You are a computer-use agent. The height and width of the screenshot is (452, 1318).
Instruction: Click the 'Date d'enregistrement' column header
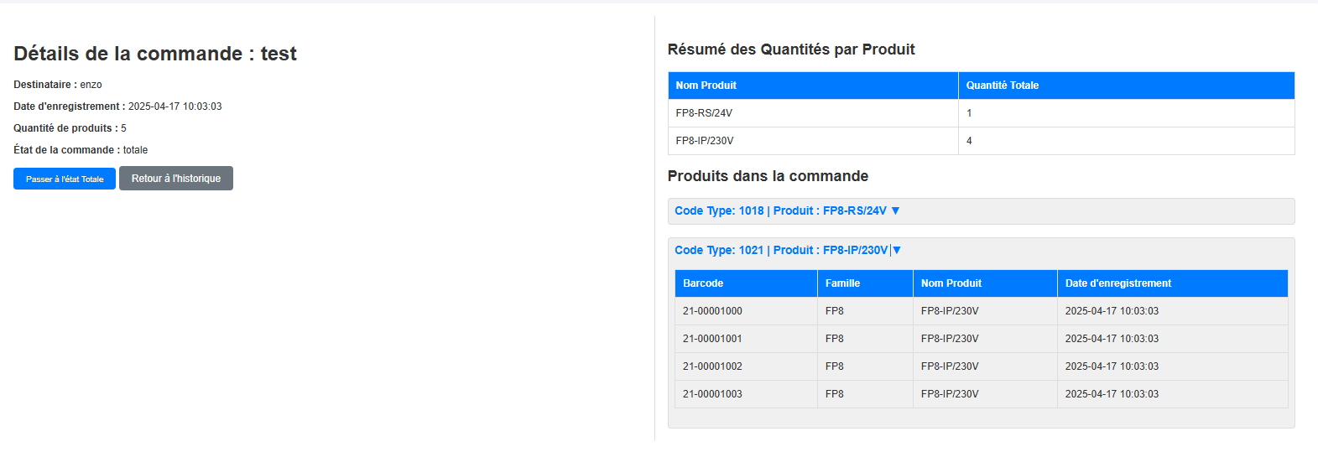coord(1118,283)
